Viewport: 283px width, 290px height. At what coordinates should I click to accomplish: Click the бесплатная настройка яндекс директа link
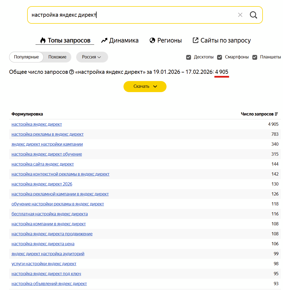pos(49,214)
